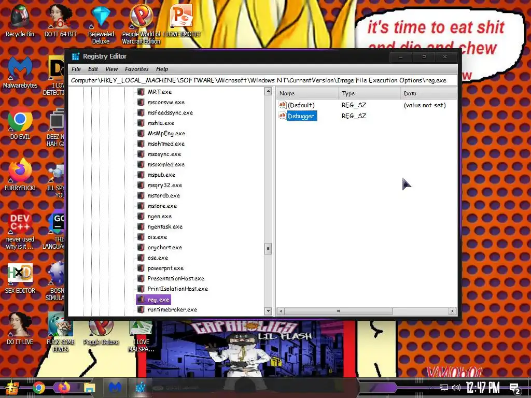Open the Recycle Bin desktop icon
This screenshot has width=531, height=398.
click(x=20, y=21)
